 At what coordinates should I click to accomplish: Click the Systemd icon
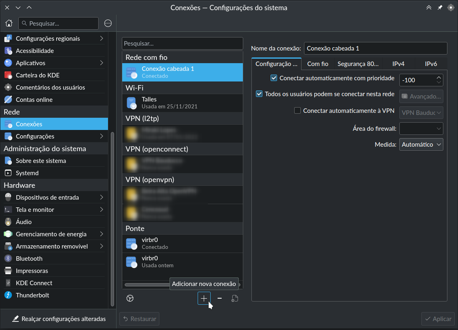pyautogui.click(x=8, y=173)
